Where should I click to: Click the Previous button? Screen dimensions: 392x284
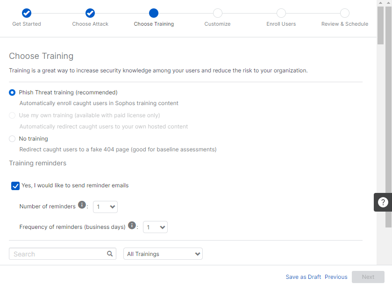(336, 277)
